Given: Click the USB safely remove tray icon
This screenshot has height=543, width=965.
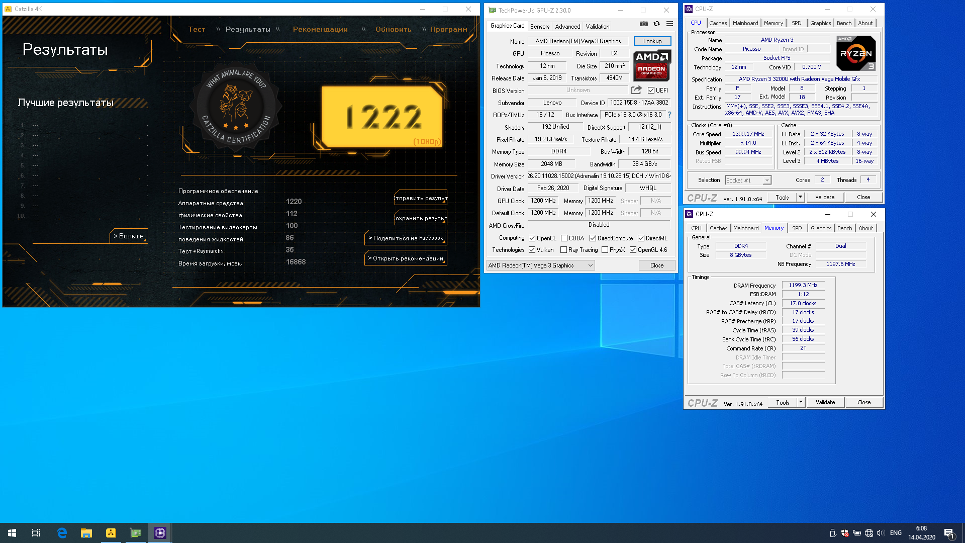Looking at the screenshot, I should pos(833,533).
